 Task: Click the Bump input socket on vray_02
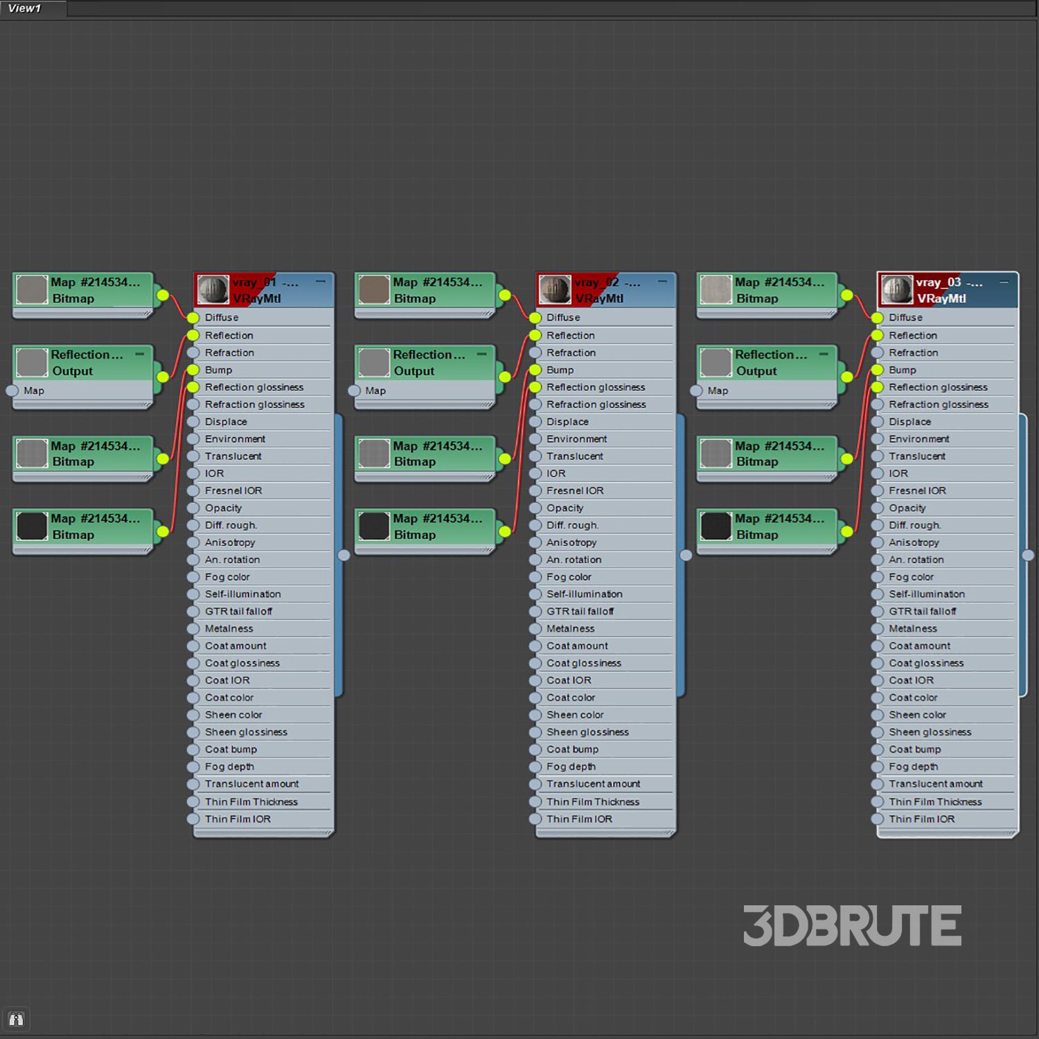tap(535, 370)
